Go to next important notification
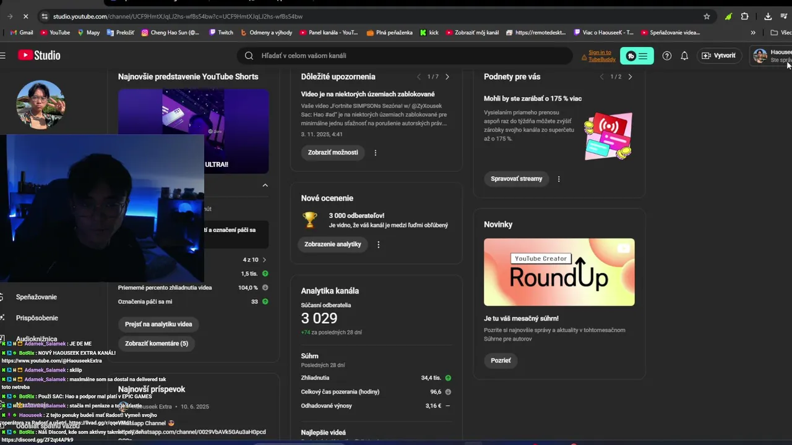Image resolution: width=792 pixels, height=445 pixels. 447,77
